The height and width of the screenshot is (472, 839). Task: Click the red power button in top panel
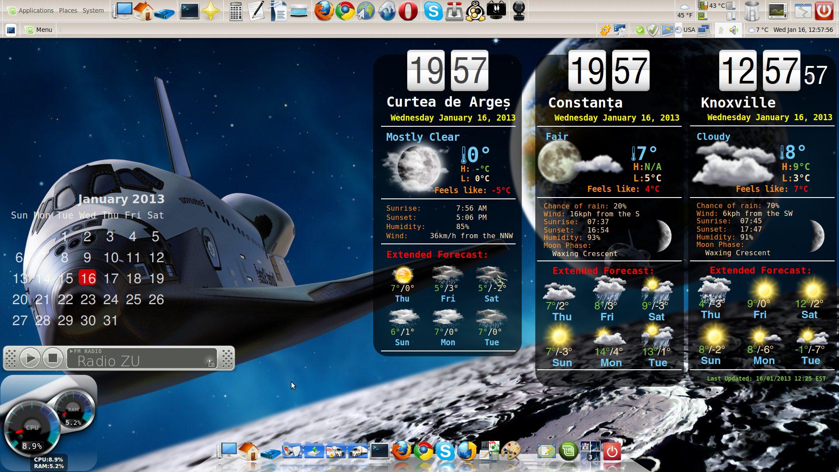click(824, 10)
